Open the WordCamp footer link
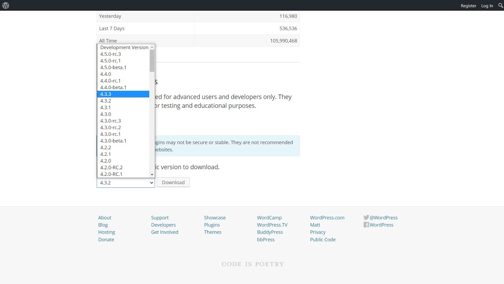Screen dimensions: 504x284 tap(269, 218)
